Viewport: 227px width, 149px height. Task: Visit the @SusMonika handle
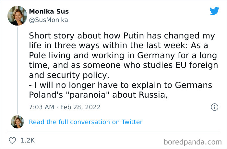point(48,20)
